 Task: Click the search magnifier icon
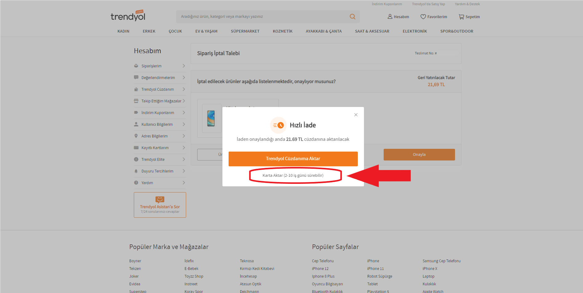(x=352, y=17)
